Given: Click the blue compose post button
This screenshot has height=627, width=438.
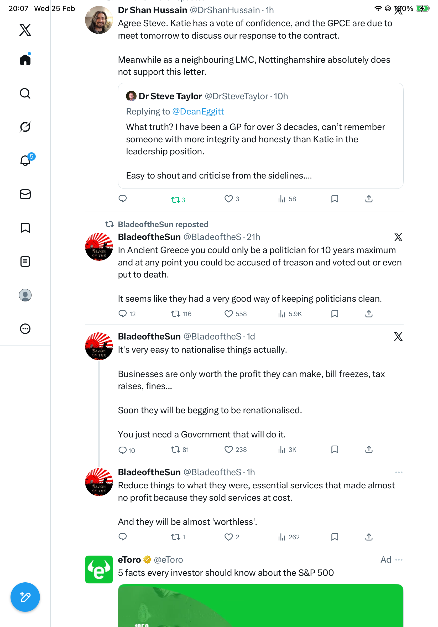Looking at the screenshot, I should [25, 597].
